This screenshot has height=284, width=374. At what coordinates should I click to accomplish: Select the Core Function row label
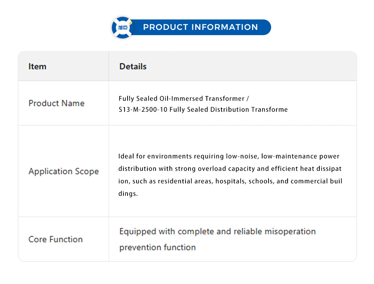55,240
